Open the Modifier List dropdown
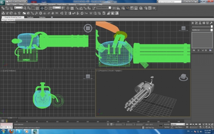This screenshot has height=134, width=214. click(x=202, y=30)
